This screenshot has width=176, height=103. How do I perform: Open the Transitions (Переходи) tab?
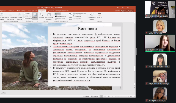tap(3, 11)
